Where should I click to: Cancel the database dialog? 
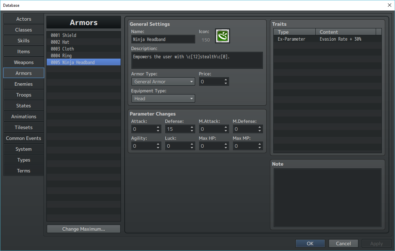click(343, 244)
